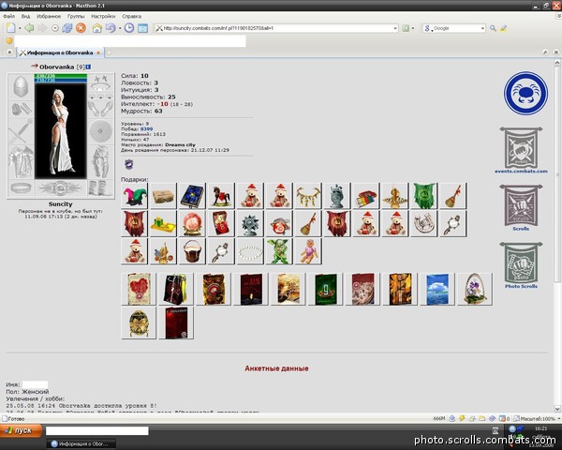Screen dimensions: 562x450
Task: Click the horseshoe gift
Action: click(x=424, y=223)
